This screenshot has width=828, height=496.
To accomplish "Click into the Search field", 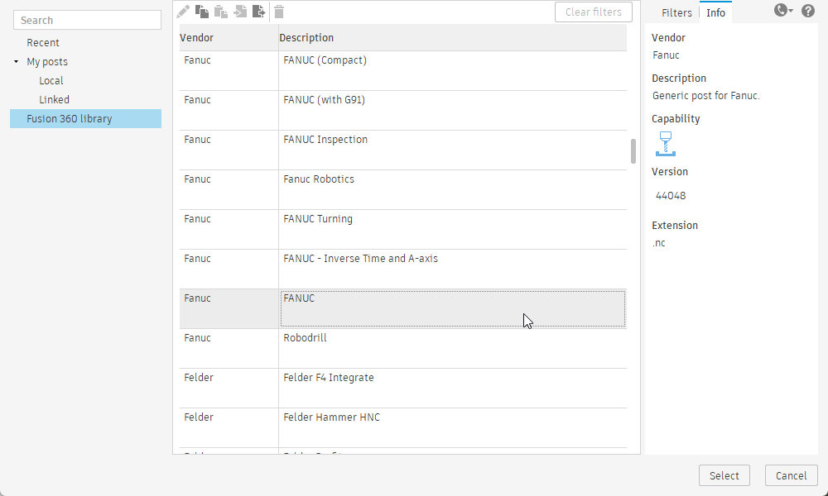I will tap(87, 20).
